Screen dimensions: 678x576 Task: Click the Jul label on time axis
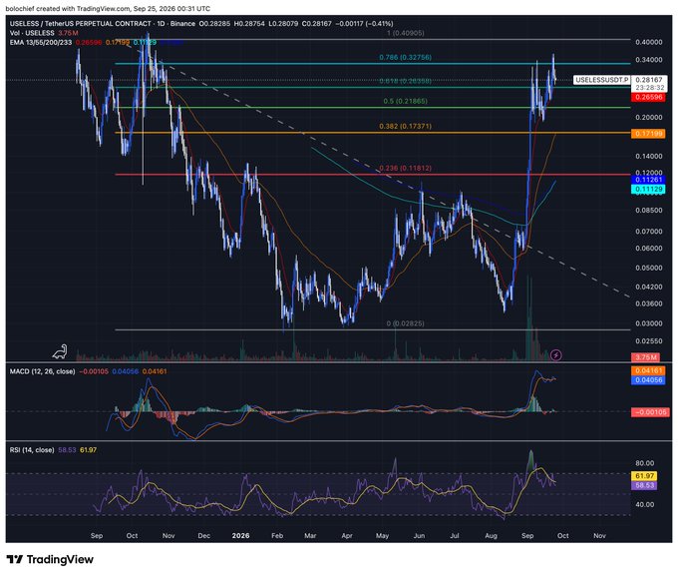click(455, 536)
